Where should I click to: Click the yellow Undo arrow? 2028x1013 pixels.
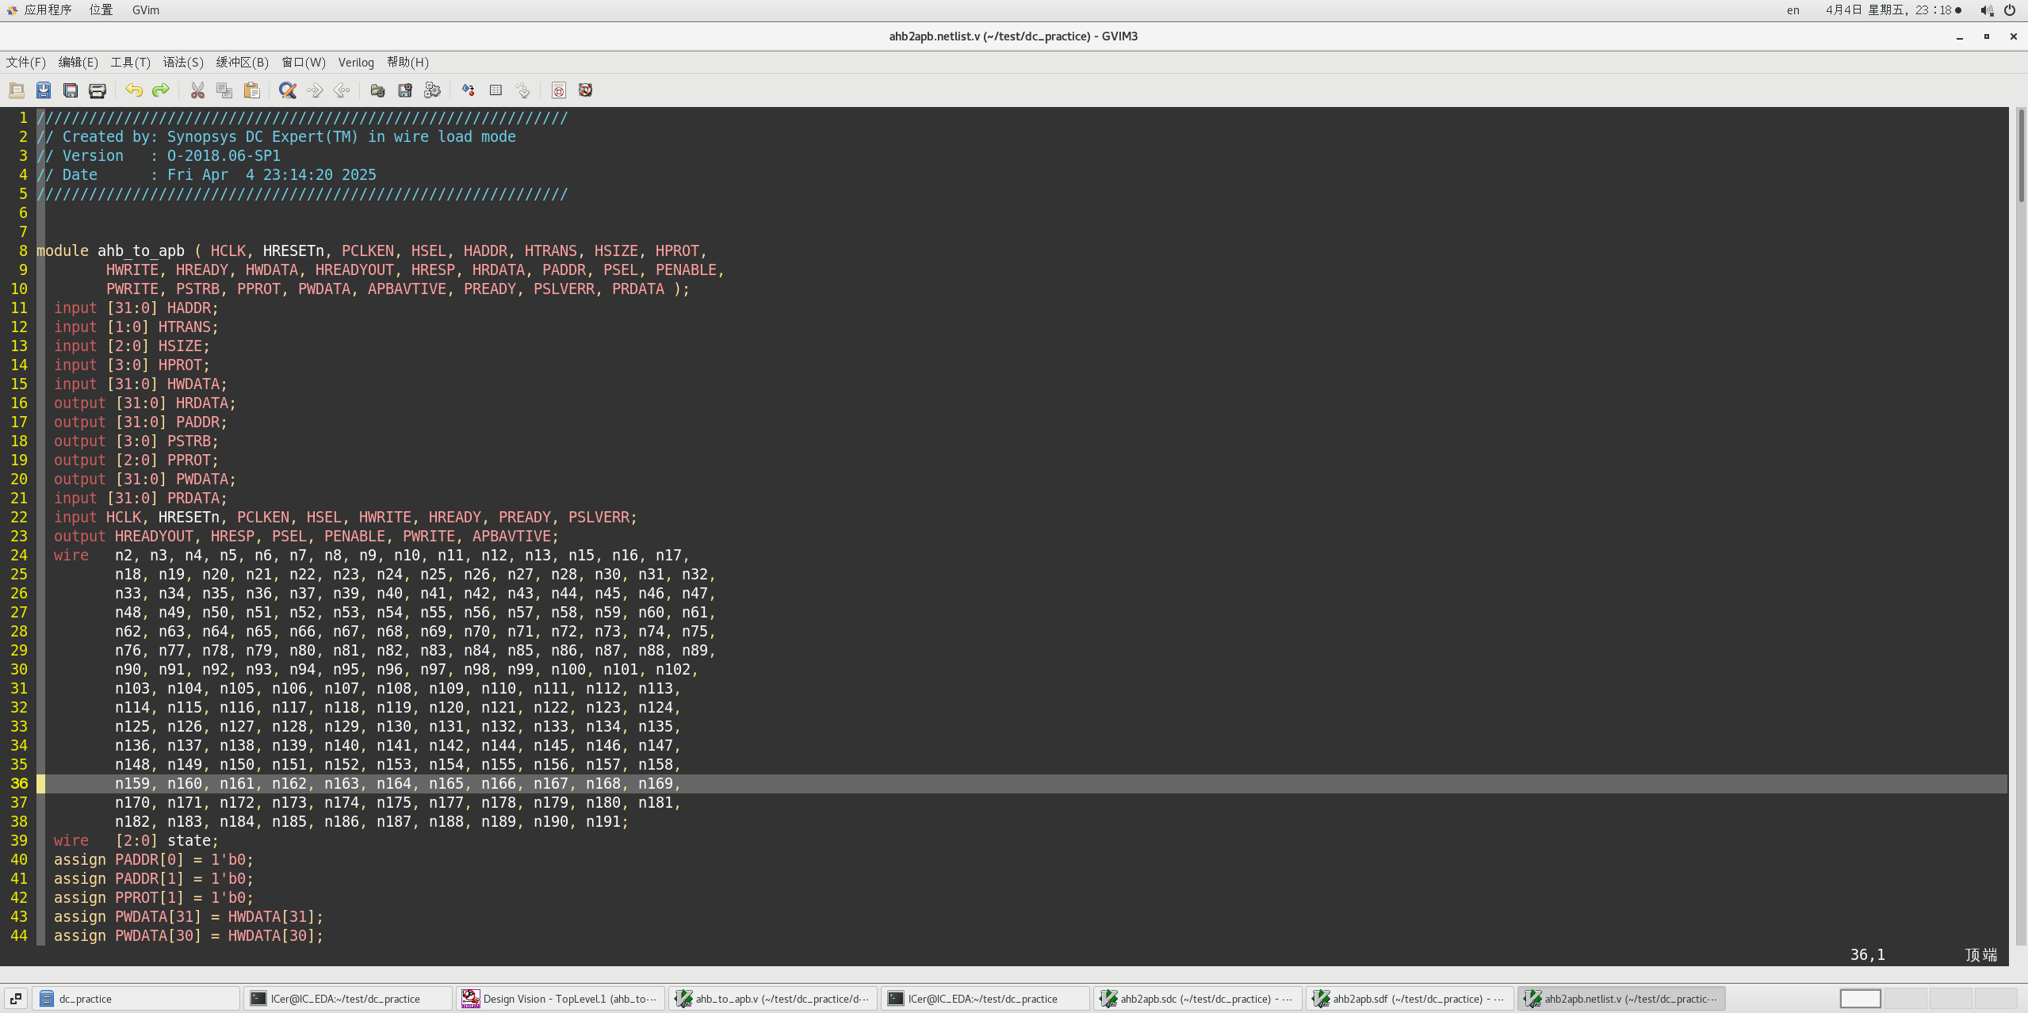pyautogui.click(x=134, y=90)
